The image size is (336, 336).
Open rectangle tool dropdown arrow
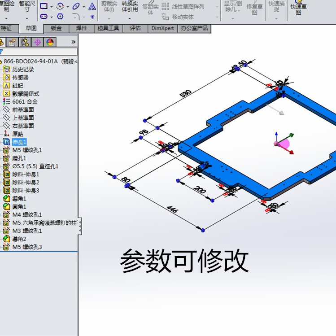click(x=52, y=7)
